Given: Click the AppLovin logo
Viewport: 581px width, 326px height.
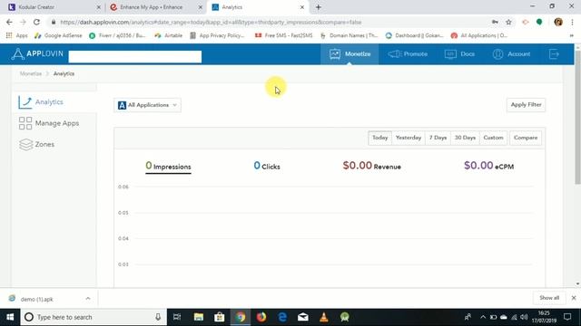Looking at the screenshot, I should [37, 54].
